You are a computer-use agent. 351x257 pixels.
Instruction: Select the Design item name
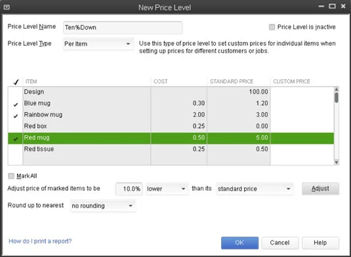tap(34, 92)
